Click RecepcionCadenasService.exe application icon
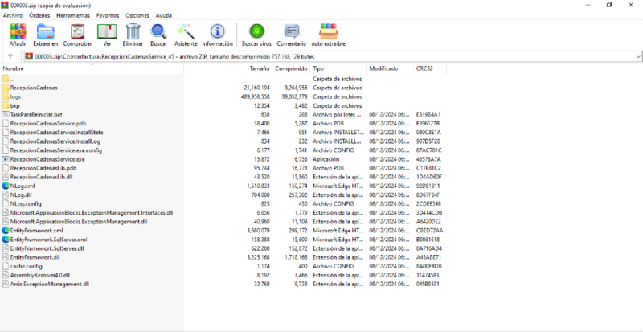The image size is (643, 332). (6, 159)
